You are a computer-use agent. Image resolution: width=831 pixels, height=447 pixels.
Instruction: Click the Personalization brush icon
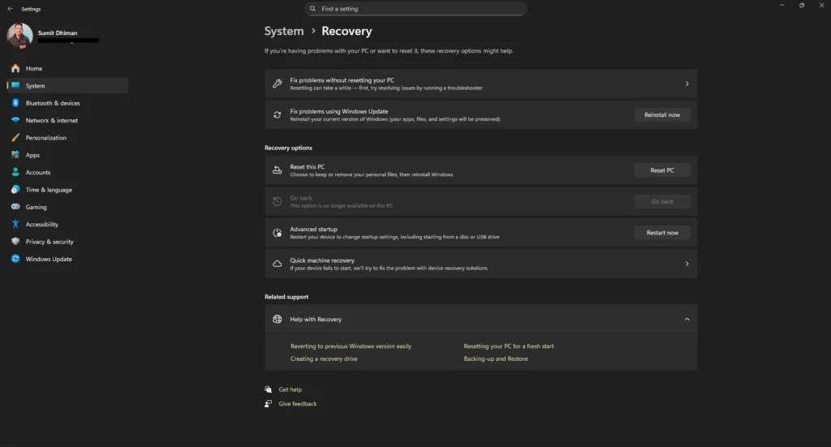(x=15, y=138)
